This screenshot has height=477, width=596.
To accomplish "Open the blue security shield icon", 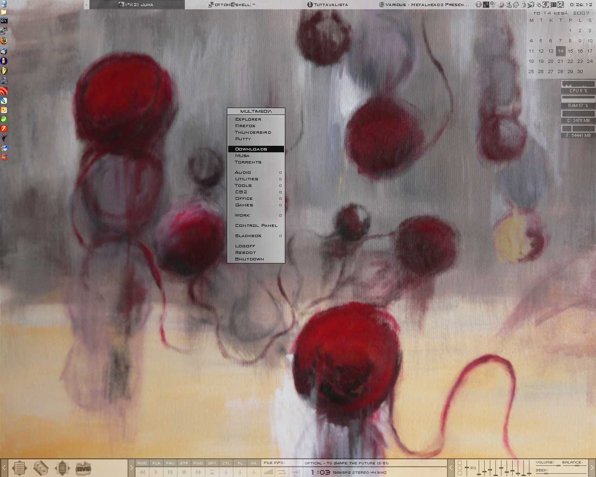I will tap(4, 148).
